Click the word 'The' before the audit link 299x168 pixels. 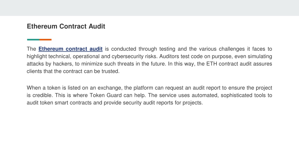click(x=32, y=49)
